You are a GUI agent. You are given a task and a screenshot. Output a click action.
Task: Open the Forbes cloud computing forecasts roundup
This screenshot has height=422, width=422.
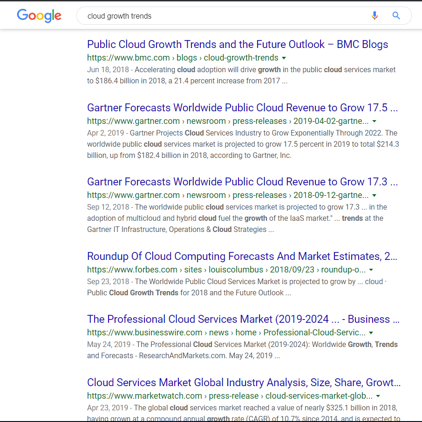click(x=242, y=256)
